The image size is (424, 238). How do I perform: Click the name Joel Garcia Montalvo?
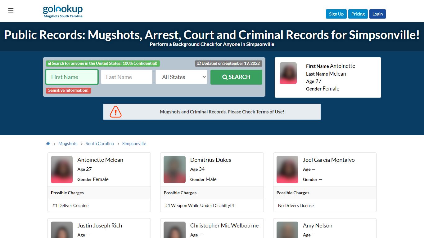click(x=329, y=160)
